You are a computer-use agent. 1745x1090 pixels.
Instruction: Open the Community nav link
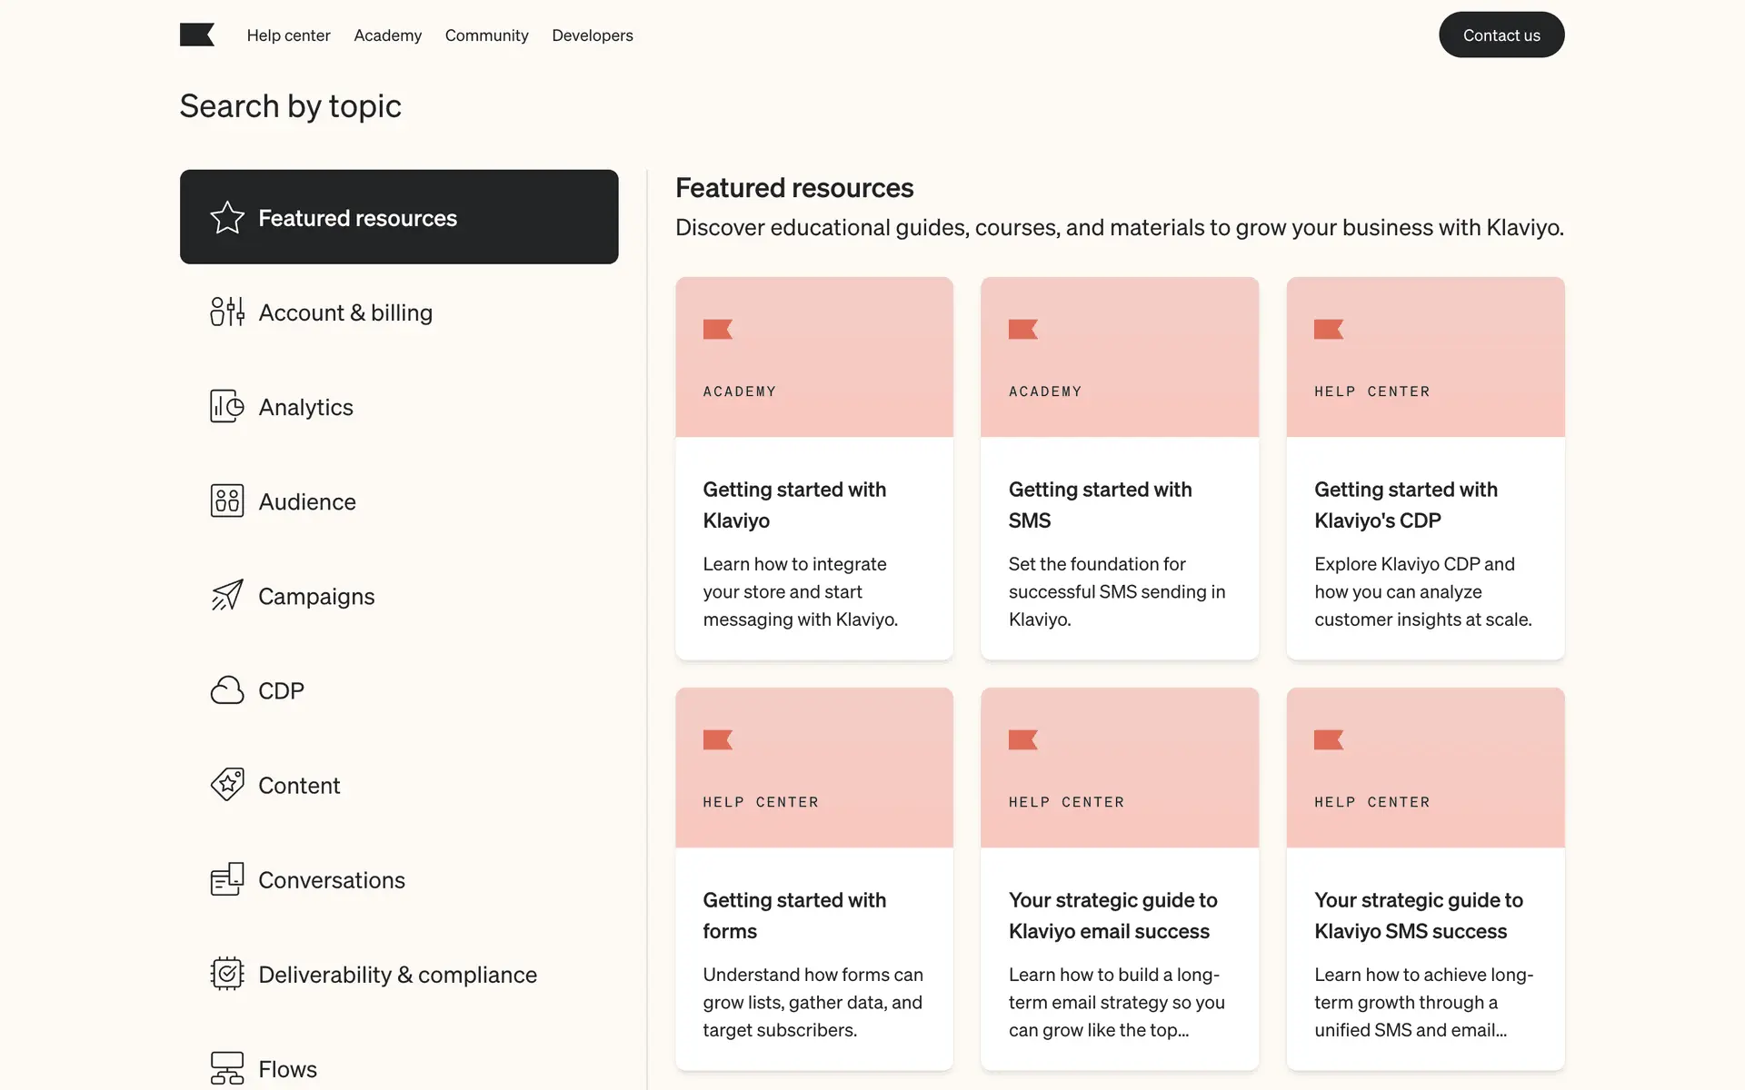click(486, 35)
